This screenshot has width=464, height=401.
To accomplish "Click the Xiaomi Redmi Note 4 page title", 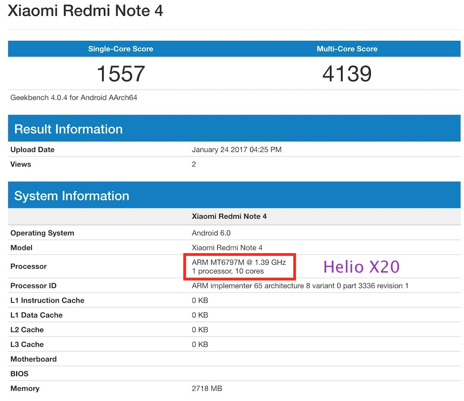I will tap(86, 11).
